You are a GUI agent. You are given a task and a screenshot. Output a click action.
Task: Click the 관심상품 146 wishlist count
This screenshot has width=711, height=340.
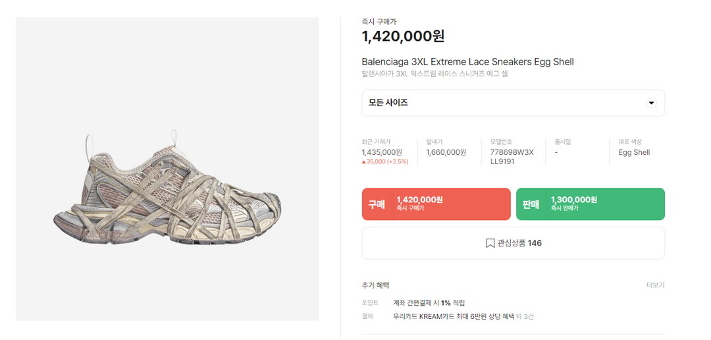click(519, 243)
